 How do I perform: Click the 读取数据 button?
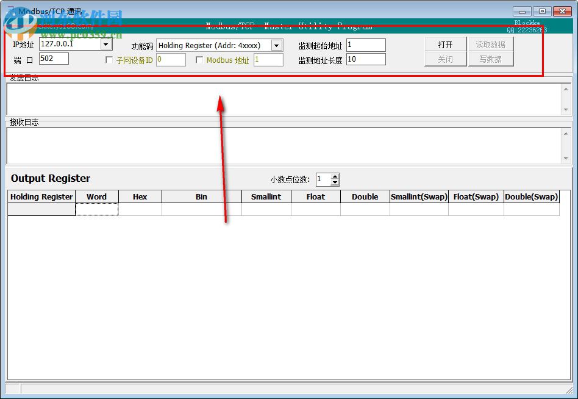pyautogui.click(x=491, y=45)
